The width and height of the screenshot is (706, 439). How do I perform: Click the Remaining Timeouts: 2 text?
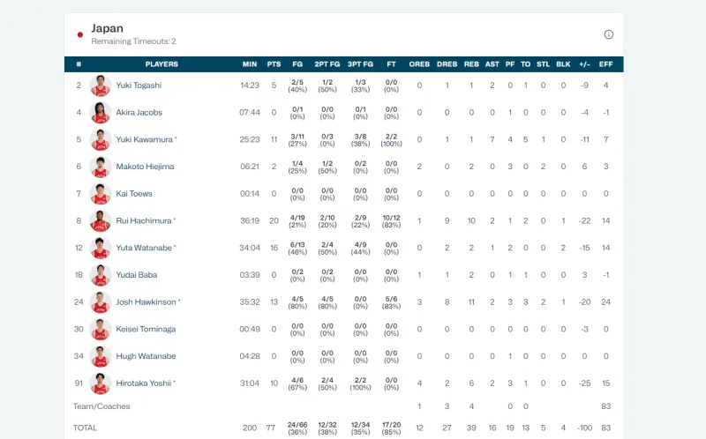[134, 41]
